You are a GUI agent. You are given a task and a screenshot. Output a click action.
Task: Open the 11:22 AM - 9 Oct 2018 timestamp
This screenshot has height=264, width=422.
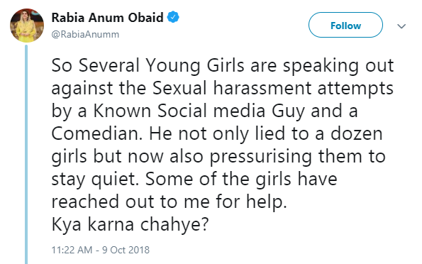click(x=101, y=250)
